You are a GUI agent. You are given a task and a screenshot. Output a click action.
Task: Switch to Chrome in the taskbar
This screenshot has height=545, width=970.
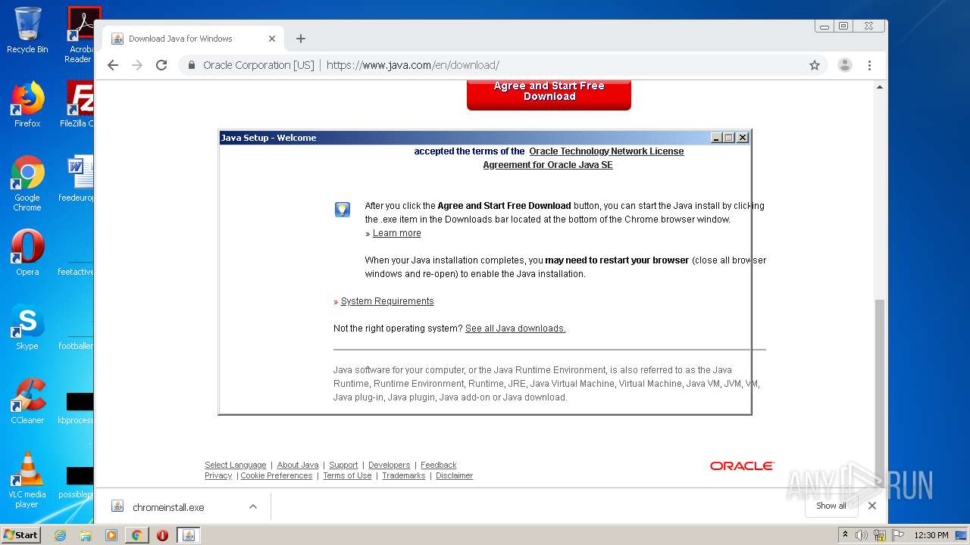pos(136,535)
